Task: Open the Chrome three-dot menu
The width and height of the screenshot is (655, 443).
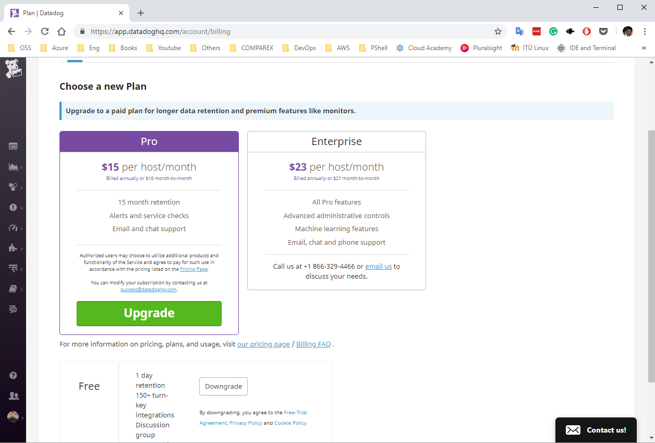Action: click(x=645, y=31)
